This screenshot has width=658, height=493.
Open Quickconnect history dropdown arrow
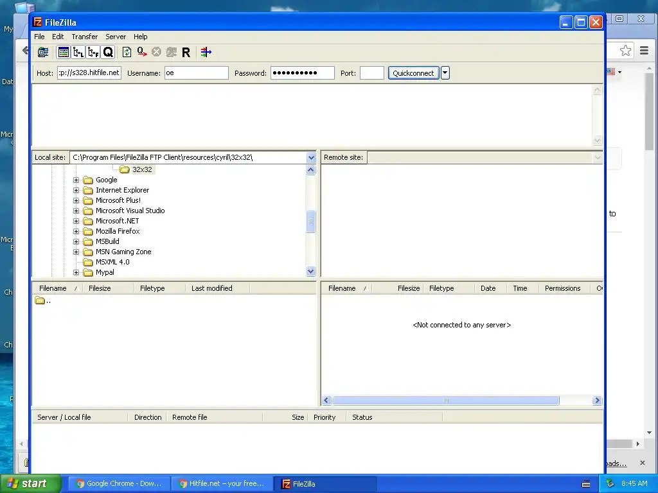(445, 73)
